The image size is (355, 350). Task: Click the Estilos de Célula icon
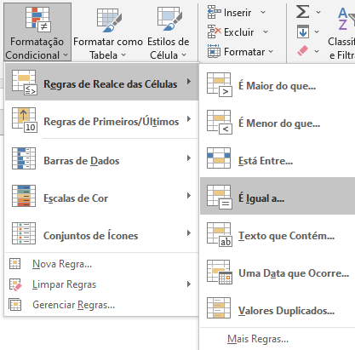(x=169, y=19)
